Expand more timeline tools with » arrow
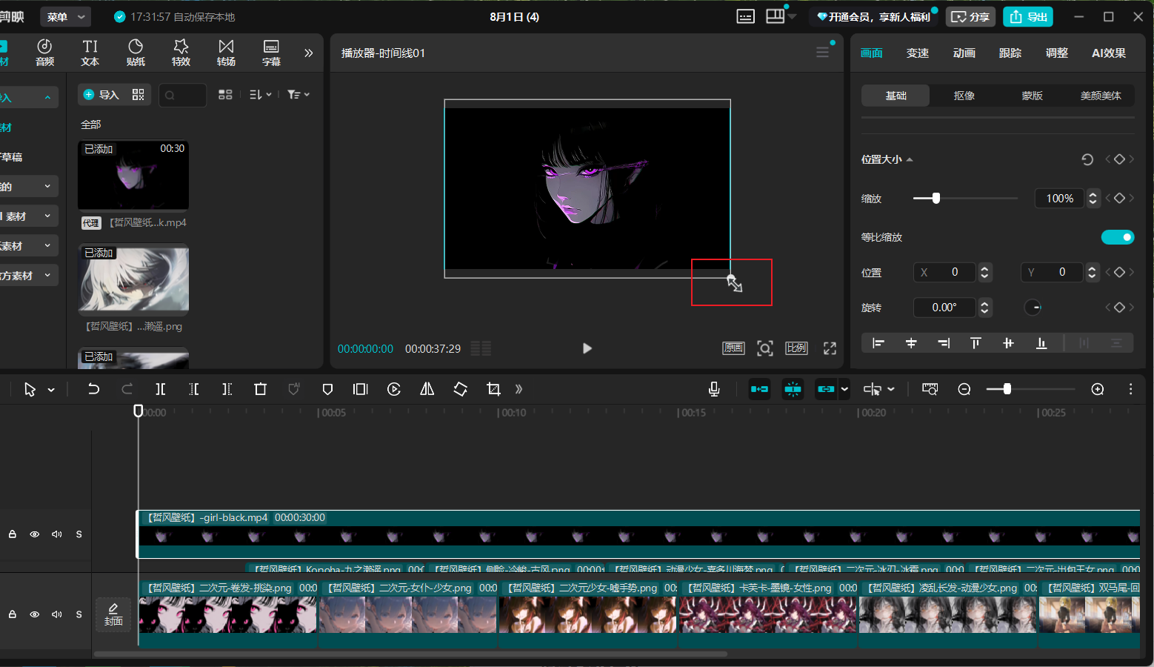The height and width of the screenshot is (667, 1154). pos(518,389)
